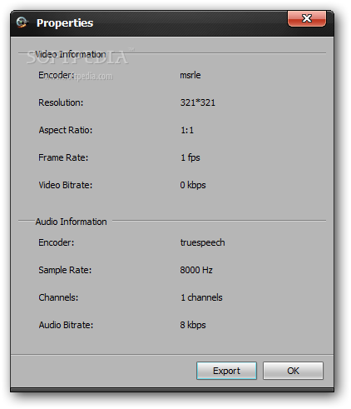351x409 pixels.
Task: Click the Video Bitrate: label
Action: (66, 185)
